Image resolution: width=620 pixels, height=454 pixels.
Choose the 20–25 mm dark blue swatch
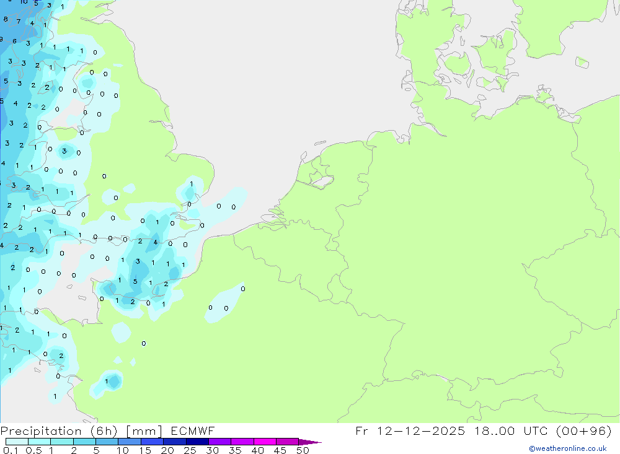(x=174, y=442)
